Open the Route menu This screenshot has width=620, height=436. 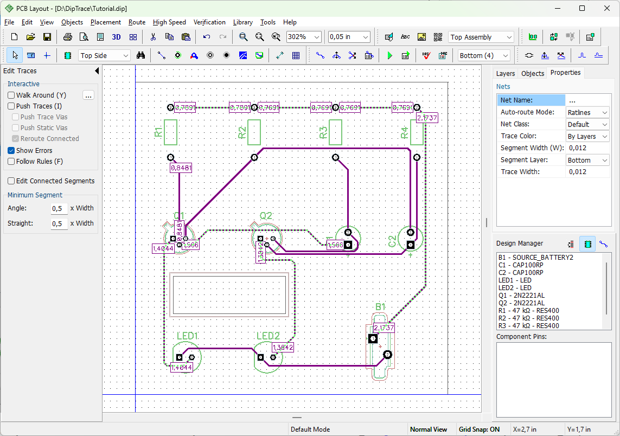point(137,22)
